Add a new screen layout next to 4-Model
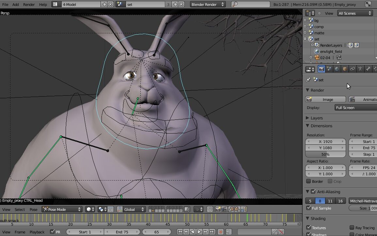377x236 pixels. (x=104, y=4)
